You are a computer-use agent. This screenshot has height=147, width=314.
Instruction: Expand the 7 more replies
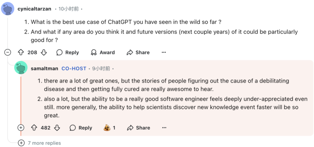(x=39, y=143)
